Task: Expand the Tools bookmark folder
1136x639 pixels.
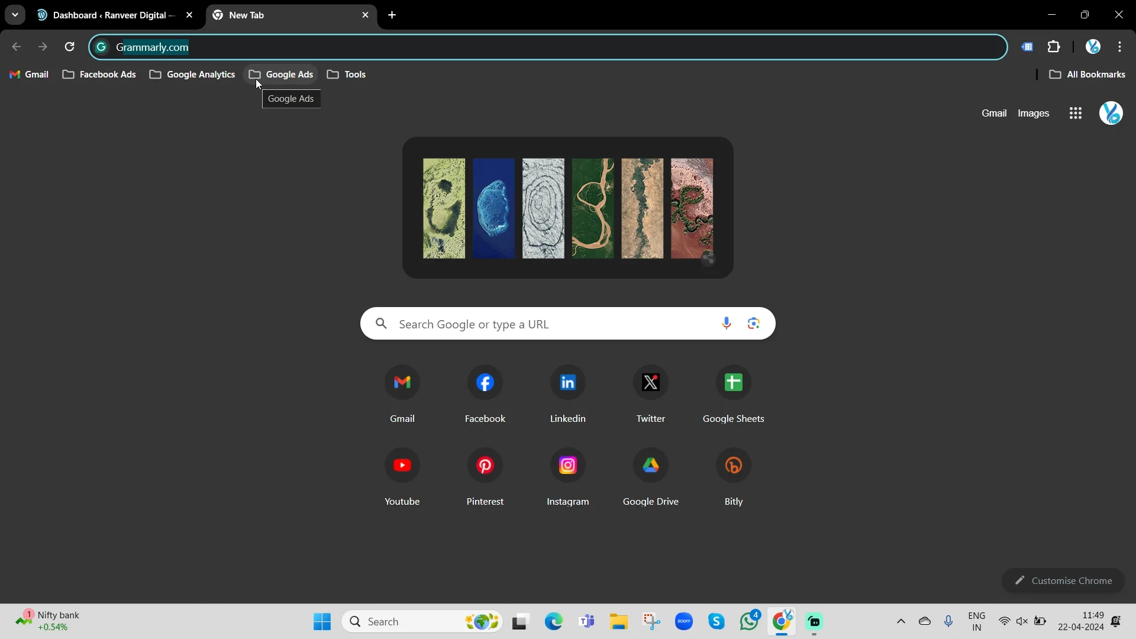Action: pos(347,75)
